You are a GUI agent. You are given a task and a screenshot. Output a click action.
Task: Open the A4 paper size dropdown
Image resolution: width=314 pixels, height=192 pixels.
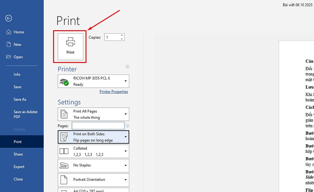pos(93,190)
